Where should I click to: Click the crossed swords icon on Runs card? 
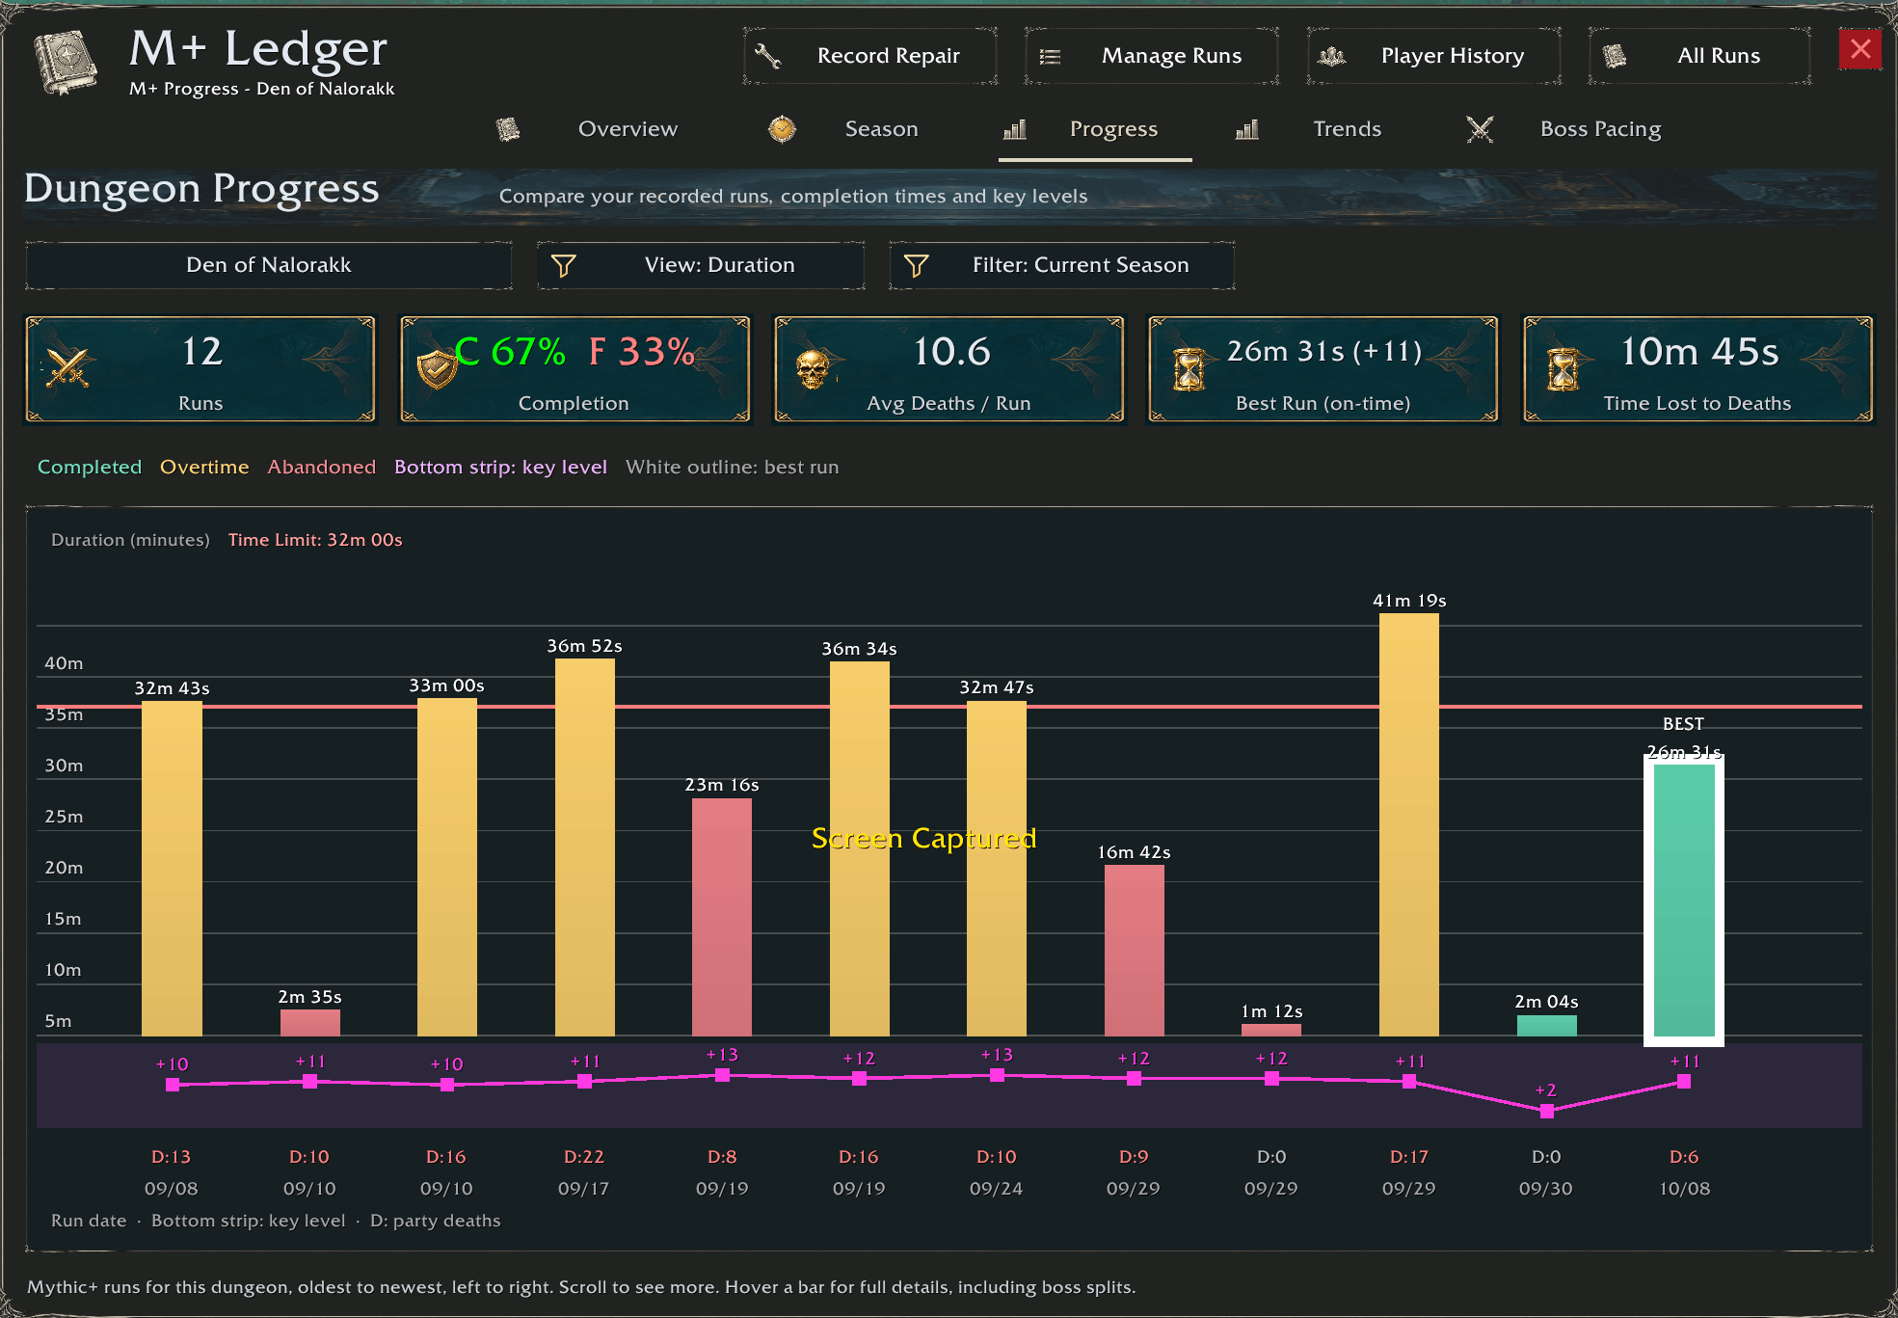67,367
